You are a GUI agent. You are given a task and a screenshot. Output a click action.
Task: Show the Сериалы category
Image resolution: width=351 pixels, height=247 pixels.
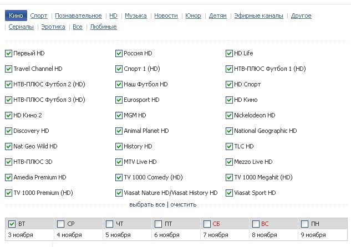tap(21, 27)
